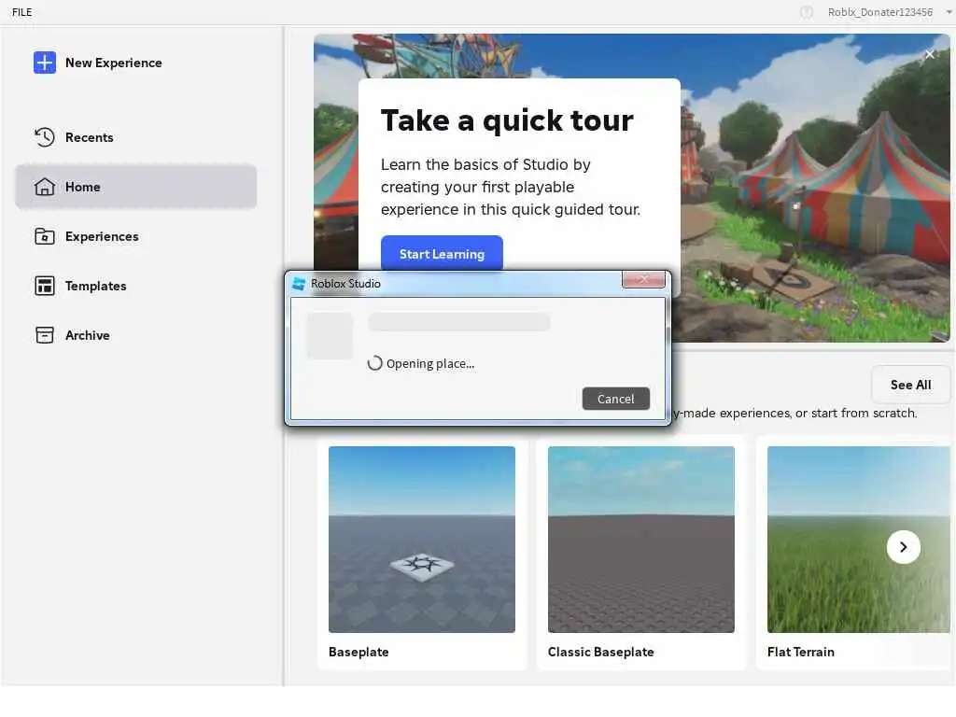Open the Roblx_Donater123456 account dropdown arrow
Viewport: 956px width, 717px height.
949,12
